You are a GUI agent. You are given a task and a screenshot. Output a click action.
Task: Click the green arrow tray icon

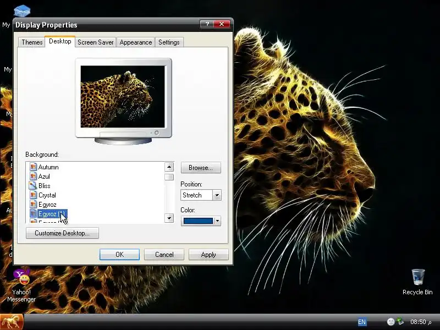(x=400, y=322)
